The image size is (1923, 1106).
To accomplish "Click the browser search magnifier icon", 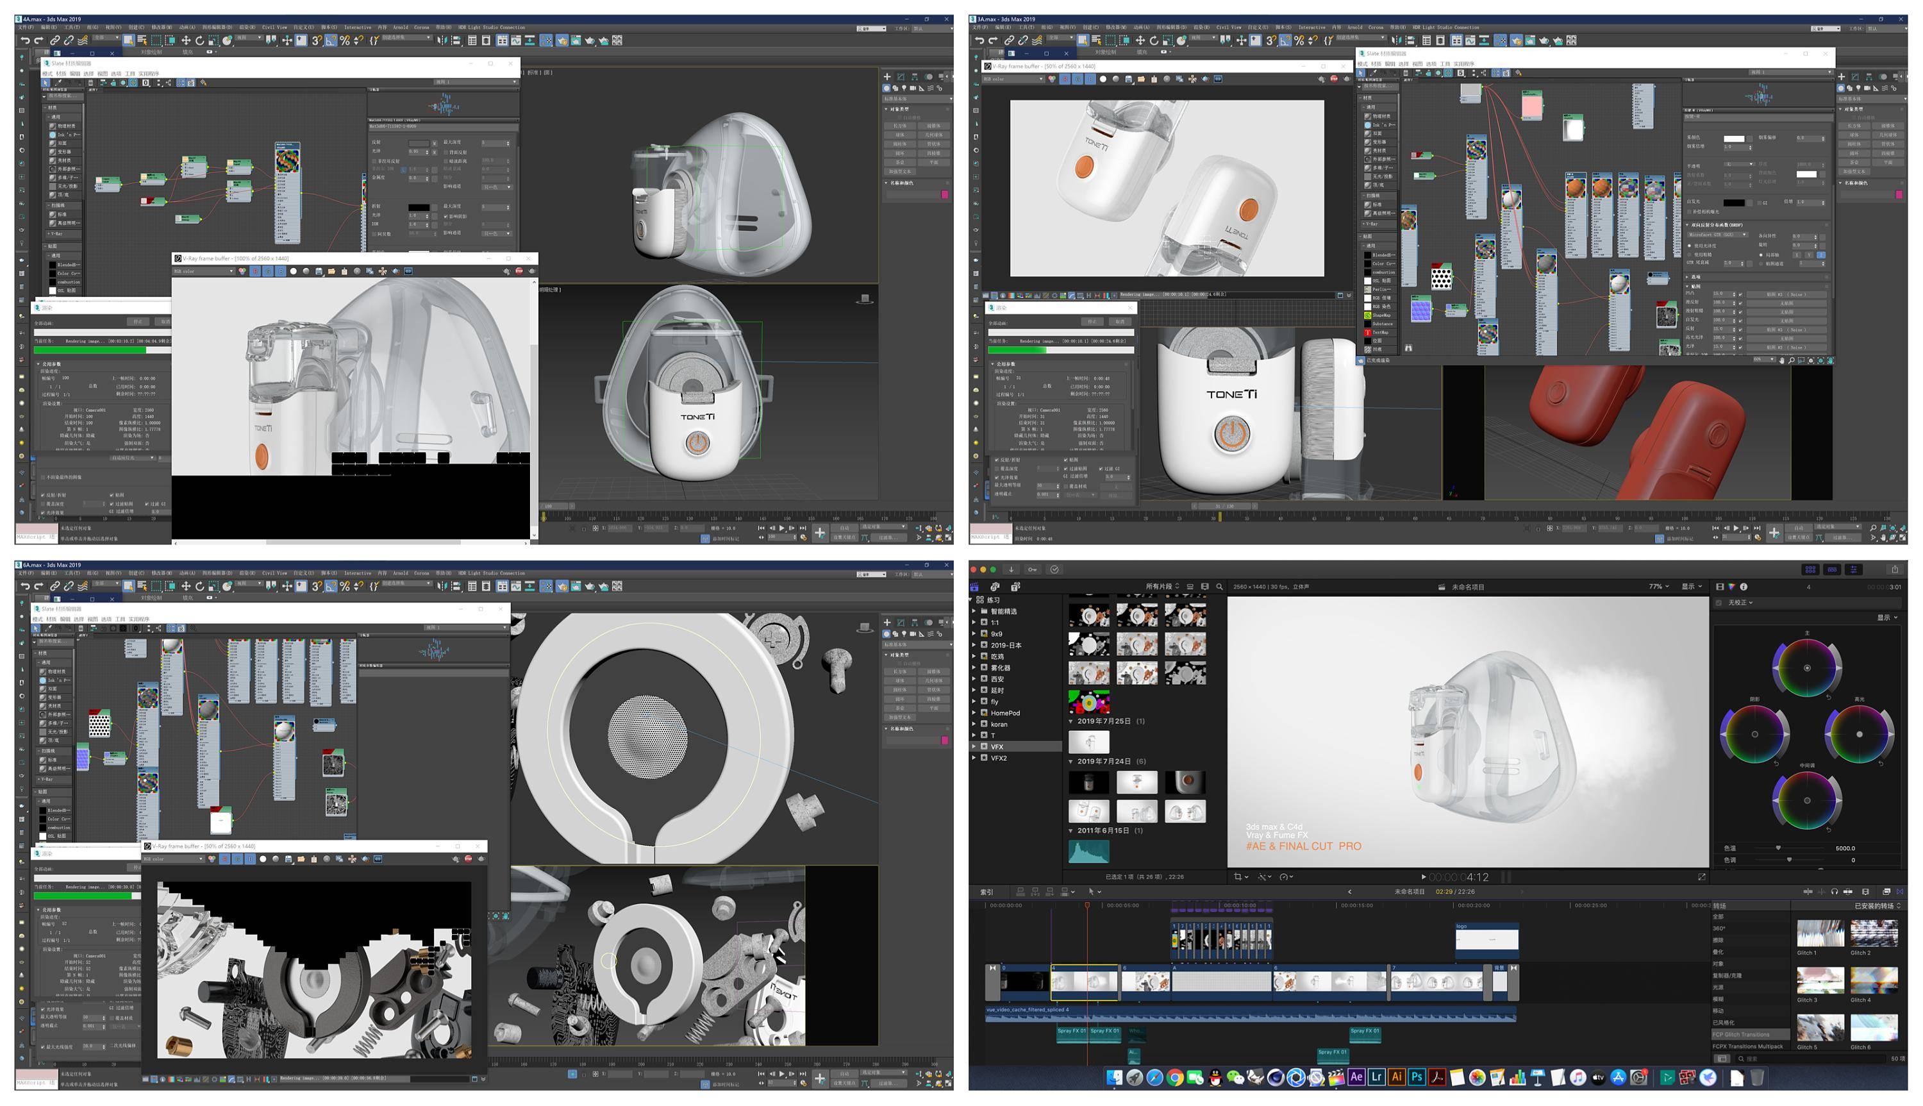I will [x=1219, y=587].
